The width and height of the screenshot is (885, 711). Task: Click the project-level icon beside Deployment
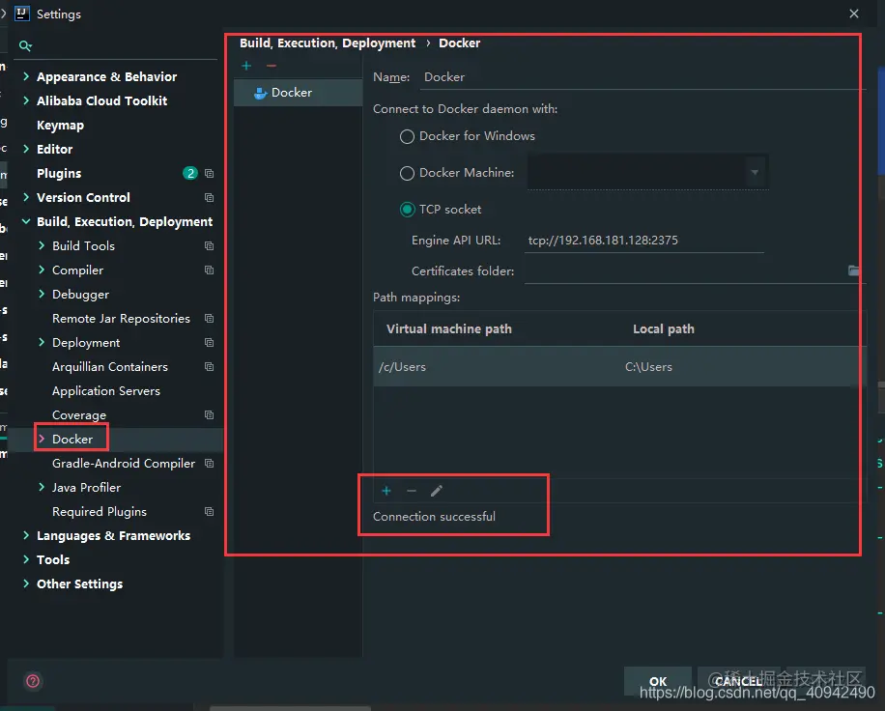(210, 343)
